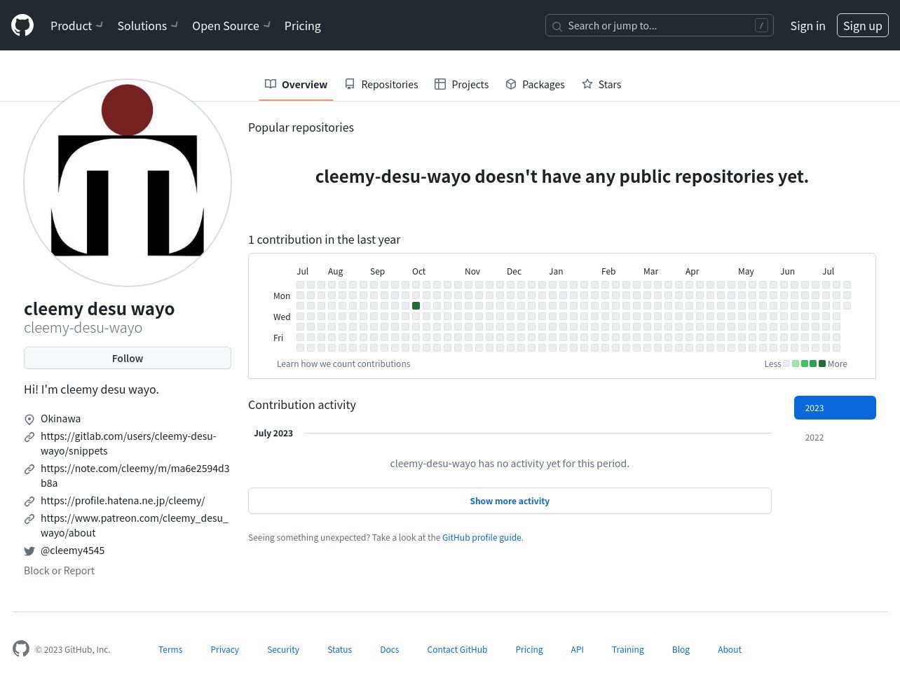Open the Product dropdown menu
This screenshot has height=692, width=900.
(76, 25)
